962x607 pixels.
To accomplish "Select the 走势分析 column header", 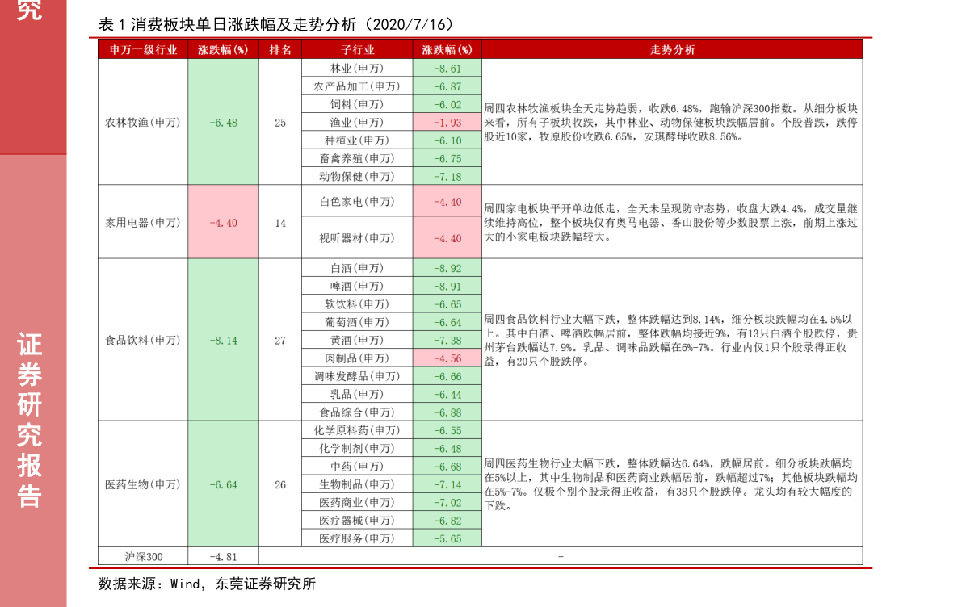I will (x=672, y=49).
